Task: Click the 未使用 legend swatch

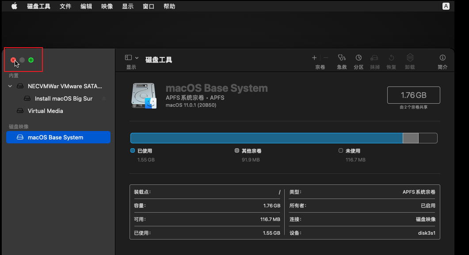Action: click(x=341, y=150)
